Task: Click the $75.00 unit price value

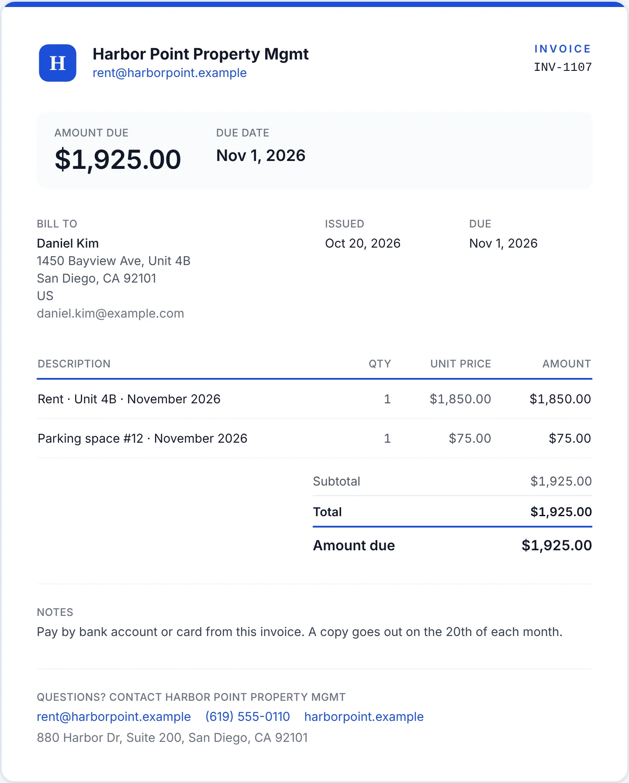Action: pos(470,438)
